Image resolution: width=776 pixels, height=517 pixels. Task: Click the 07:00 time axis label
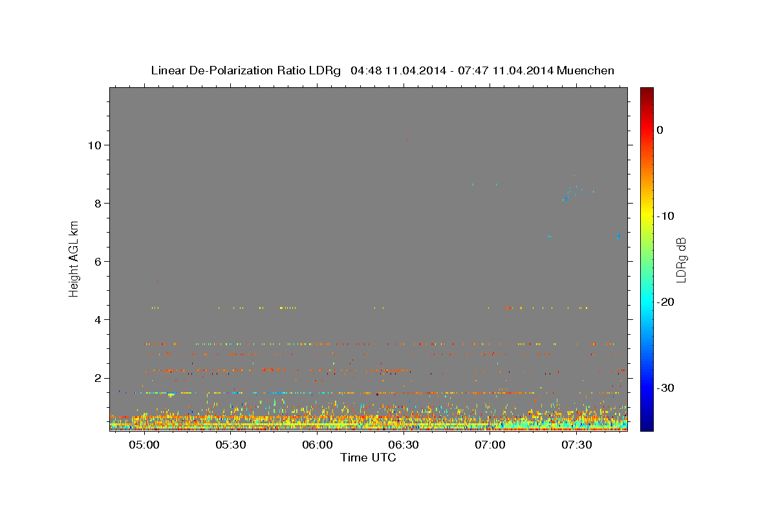[490, 445]
